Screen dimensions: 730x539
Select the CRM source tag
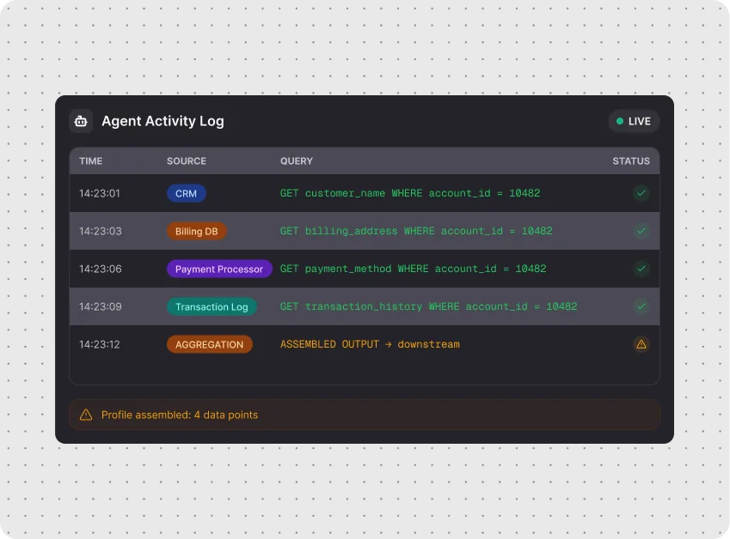click(187, 193)
